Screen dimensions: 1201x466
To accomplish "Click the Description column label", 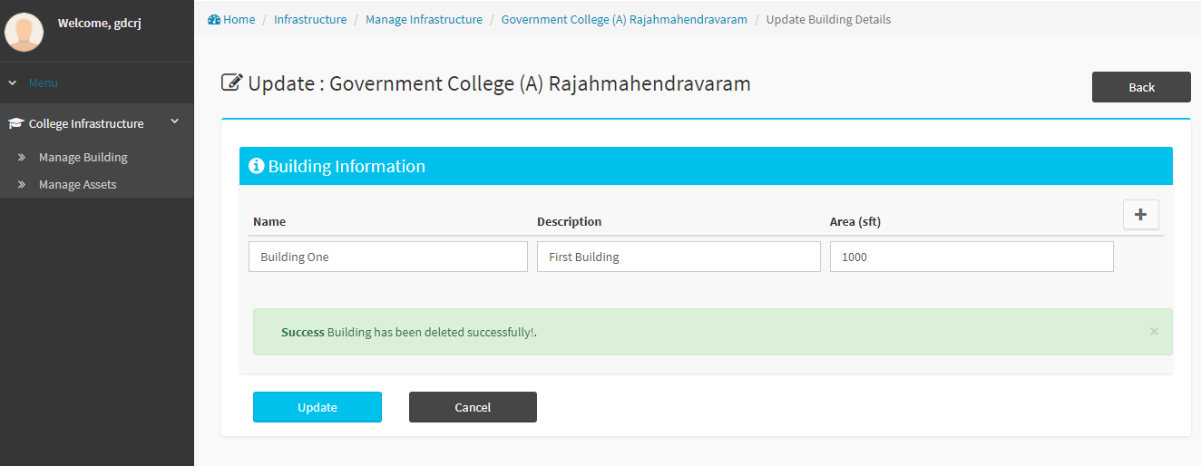I will [x=569, y=221].
